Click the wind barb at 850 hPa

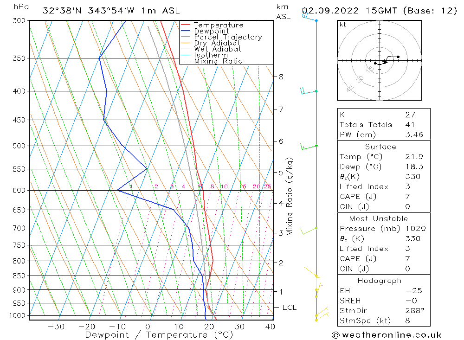pyautogui.click(x=311, y=271)
